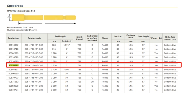Click product code 235-4712-MF-C,02
This screenshot has width=190, height=93.
point(34,57)
